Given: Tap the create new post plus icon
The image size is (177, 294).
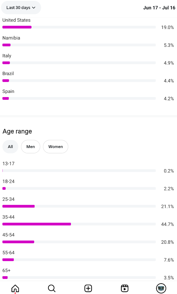Looking at the screenshot, I should click(x=88, y=288).
